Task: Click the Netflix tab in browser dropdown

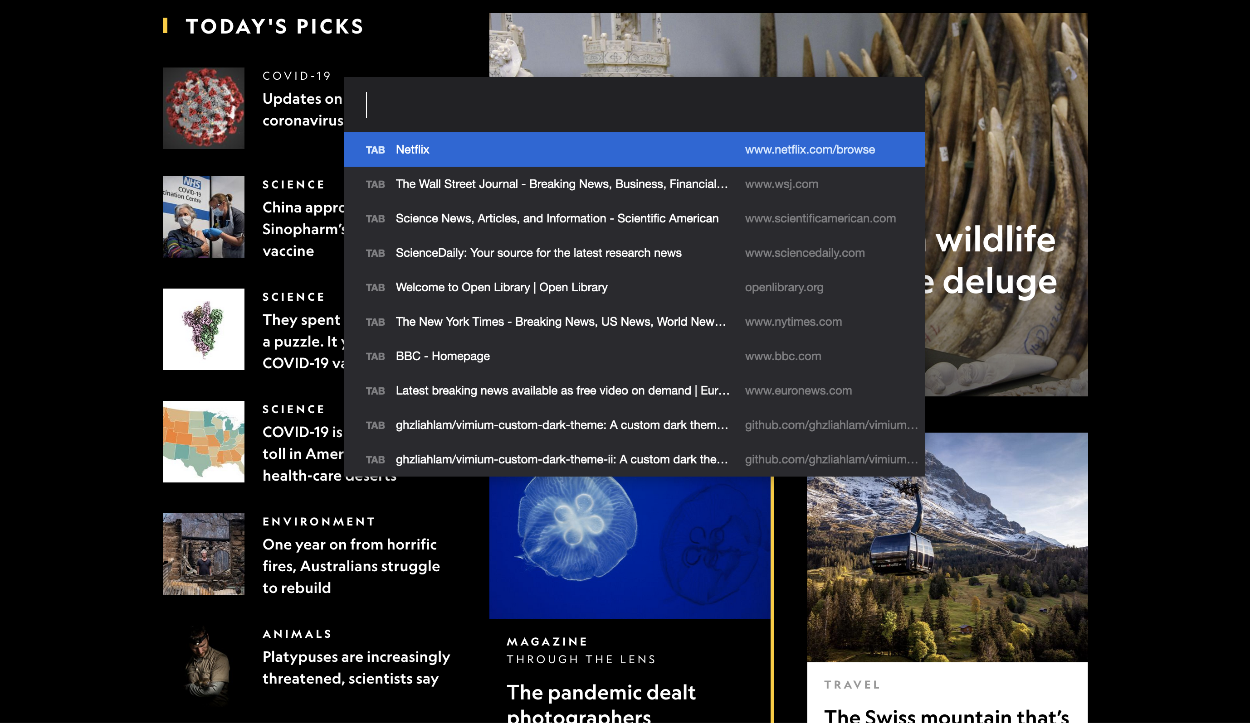Action: coord(634,149)
